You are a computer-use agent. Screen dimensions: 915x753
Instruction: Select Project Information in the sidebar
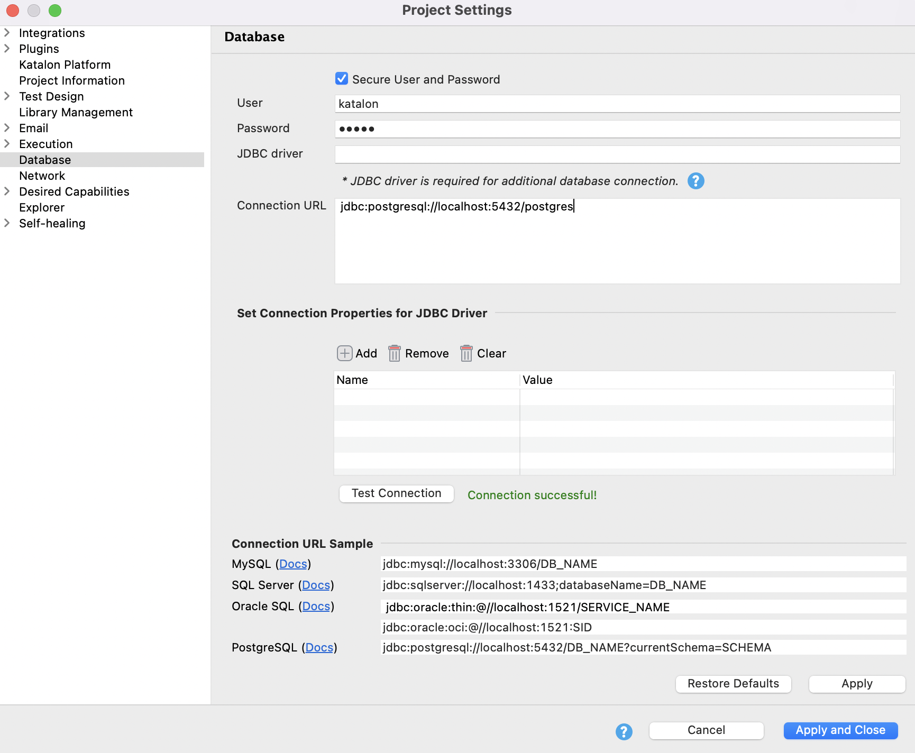pyautogui.click(x=72, y=80)
